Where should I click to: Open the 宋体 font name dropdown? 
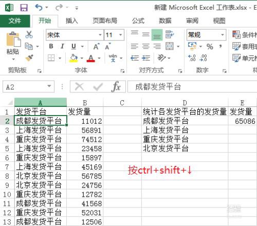click(100, 35)
